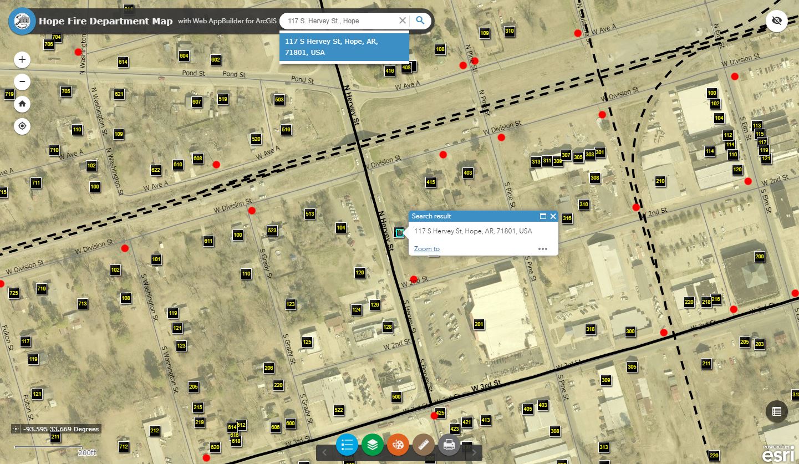Image resolution: width=799 pixels, height=464 pixels.
Task: Clear the search field with the X
Action: point(403,21)
